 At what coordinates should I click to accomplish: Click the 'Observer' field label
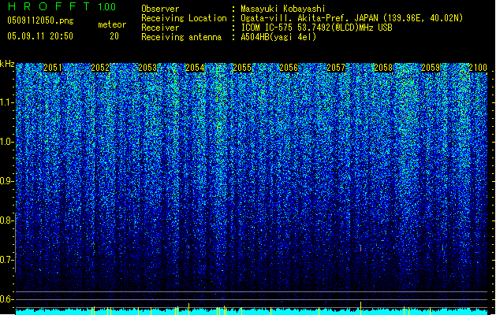click(x=160, y=9)
